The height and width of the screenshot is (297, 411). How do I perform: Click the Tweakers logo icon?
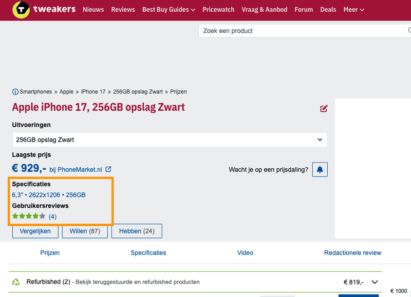click(22, 9)
